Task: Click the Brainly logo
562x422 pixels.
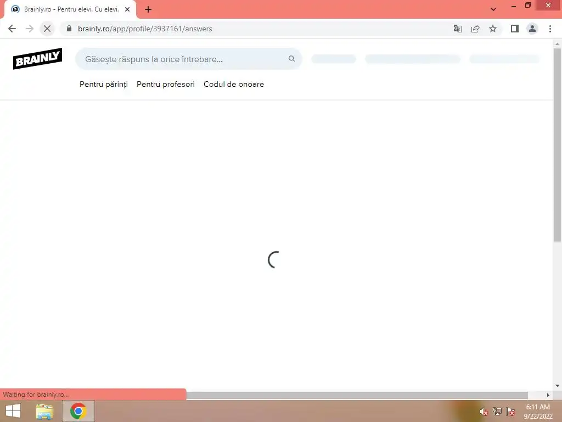Action: click(38, 58)
